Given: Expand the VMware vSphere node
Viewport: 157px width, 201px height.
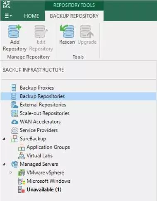Looking at the screenshot, I should click(x=11, y=173).
